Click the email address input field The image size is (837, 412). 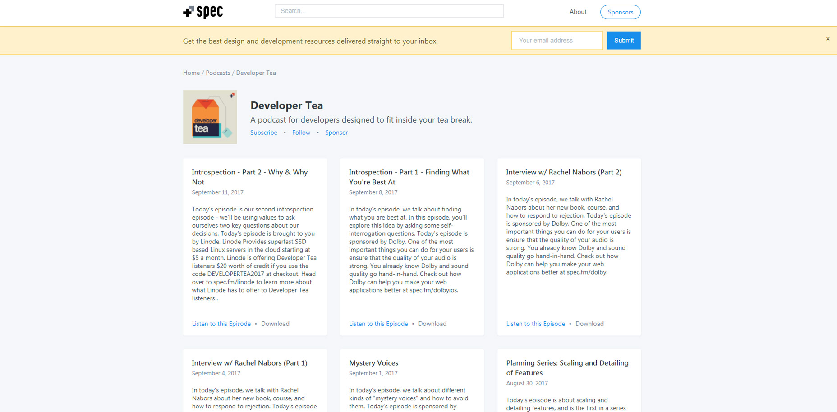(556, 41)
